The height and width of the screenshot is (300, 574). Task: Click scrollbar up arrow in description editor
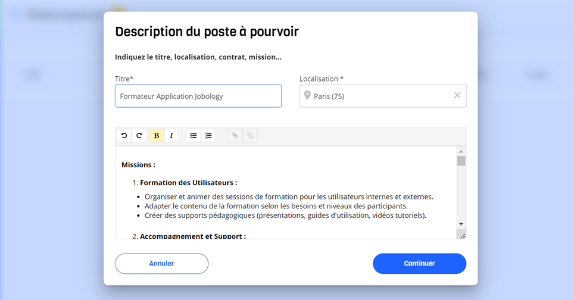click(x=461, y=151)
